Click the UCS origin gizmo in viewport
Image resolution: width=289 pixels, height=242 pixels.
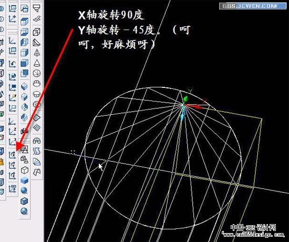tap(183, 105)
